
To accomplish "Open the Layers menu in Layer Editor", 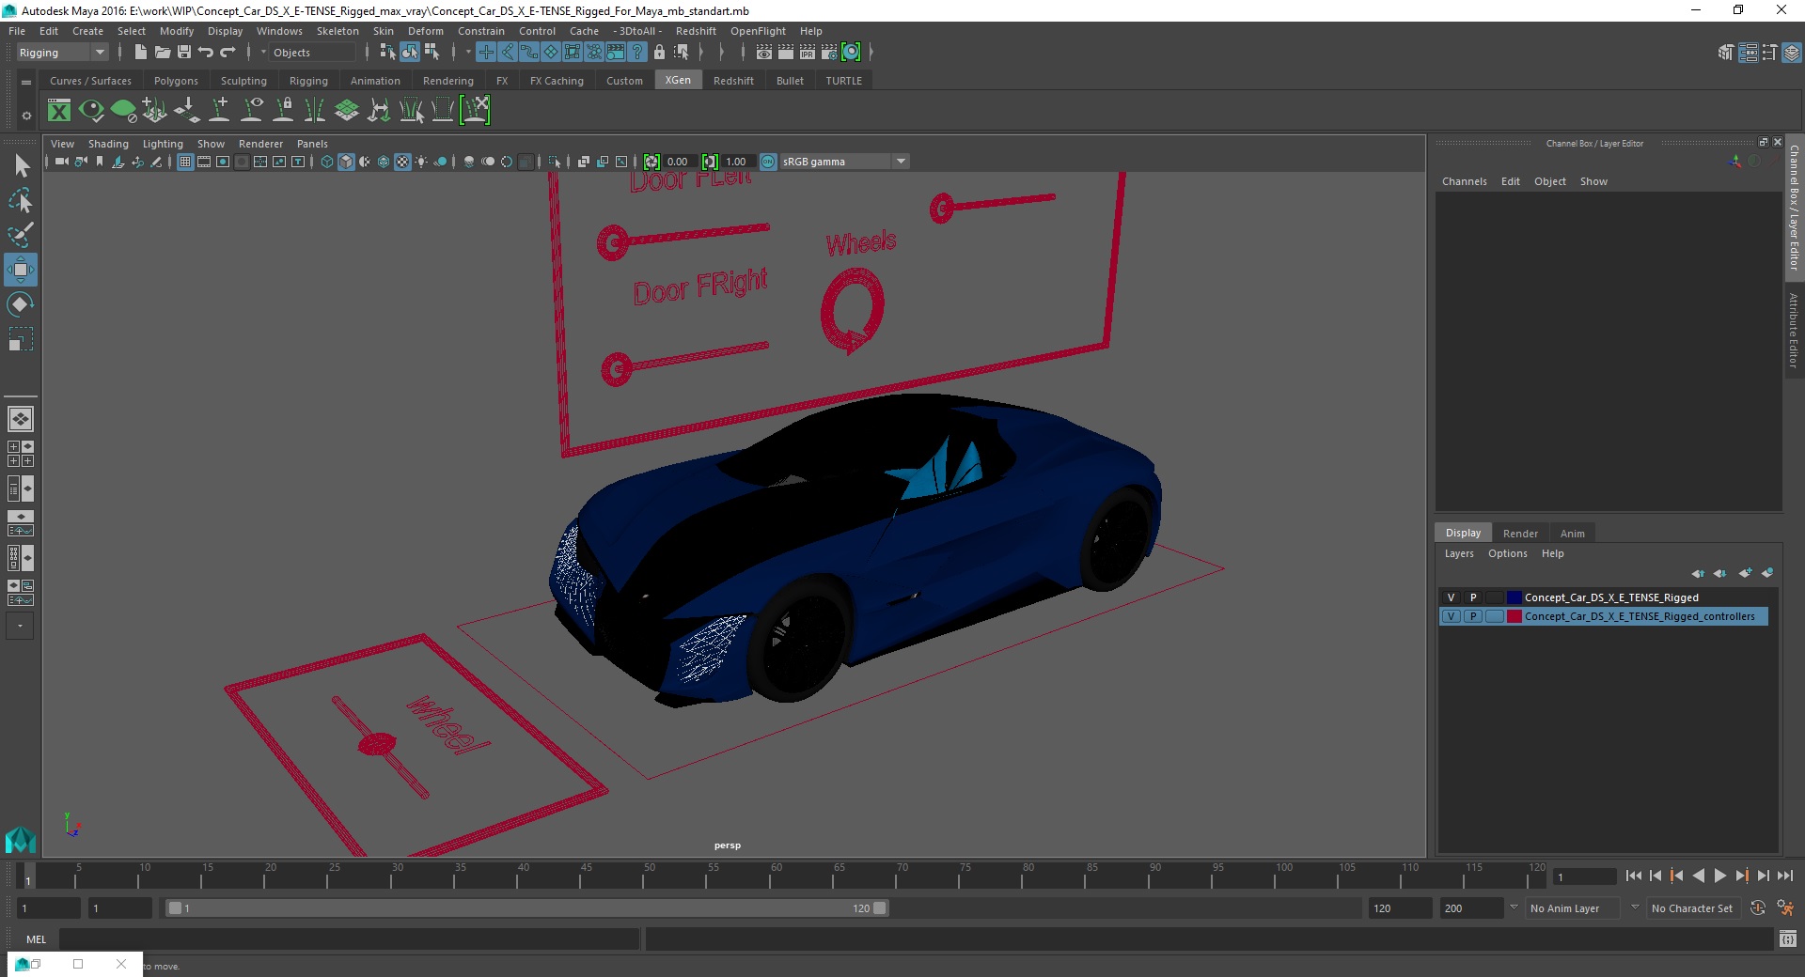I will click(x=1459, y=553).
